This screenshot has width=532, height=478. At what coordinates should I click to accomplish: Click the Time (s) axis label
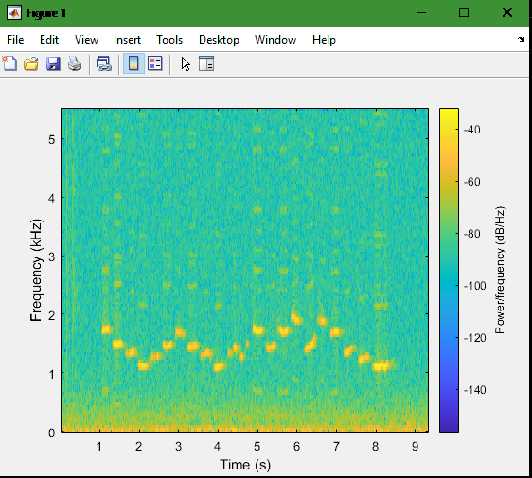click(245, 465)
